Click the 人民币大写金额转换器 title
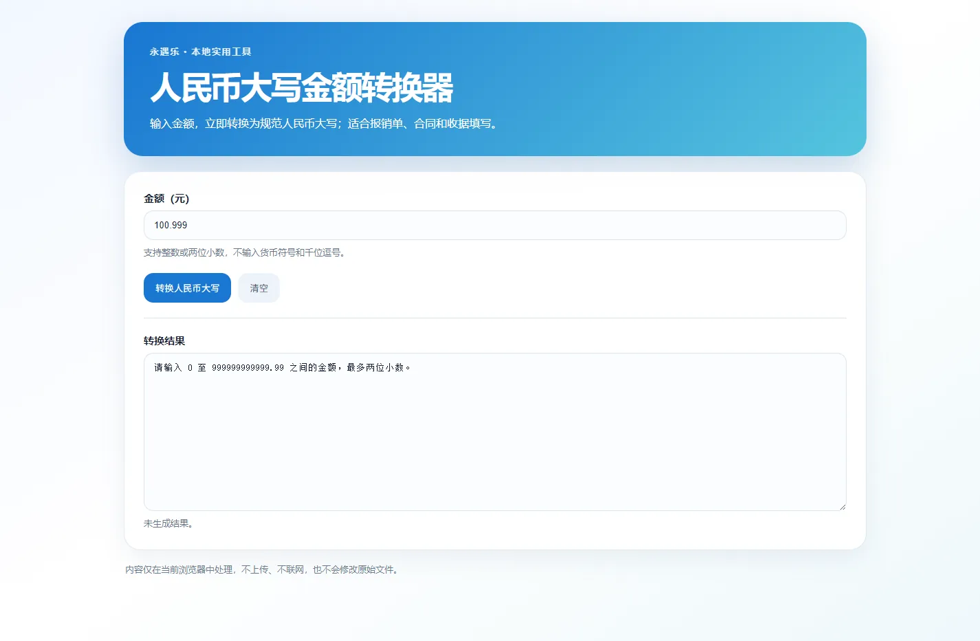This screenshot has height=641, width=980. pyautogui.click(x=301, y=88)
